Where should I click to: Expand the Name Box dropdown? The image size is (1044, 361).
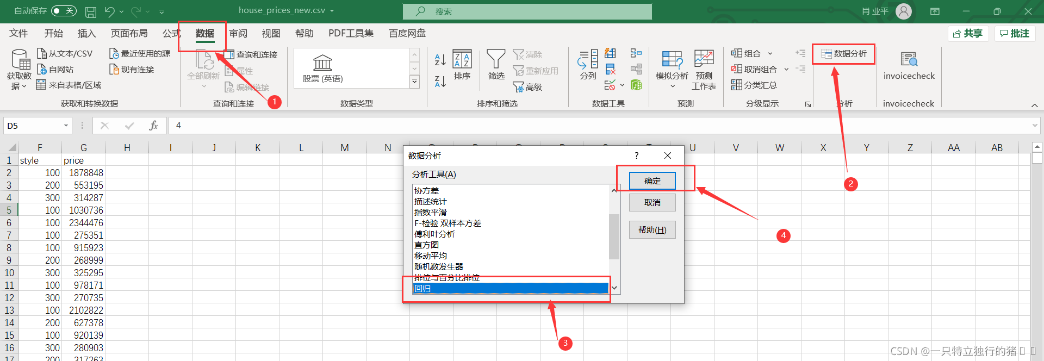tap(66, 126)
